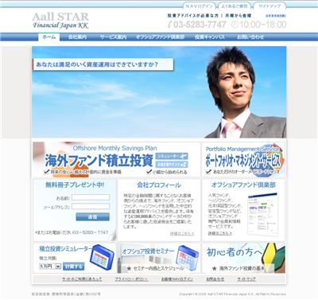Open サイトのご利用にあたって footer link

coord(82,279)
